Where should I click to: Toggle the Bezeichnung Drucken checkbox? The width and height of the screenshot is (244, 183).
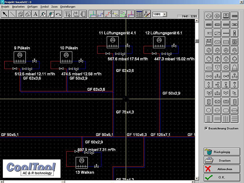coord(206,128)
